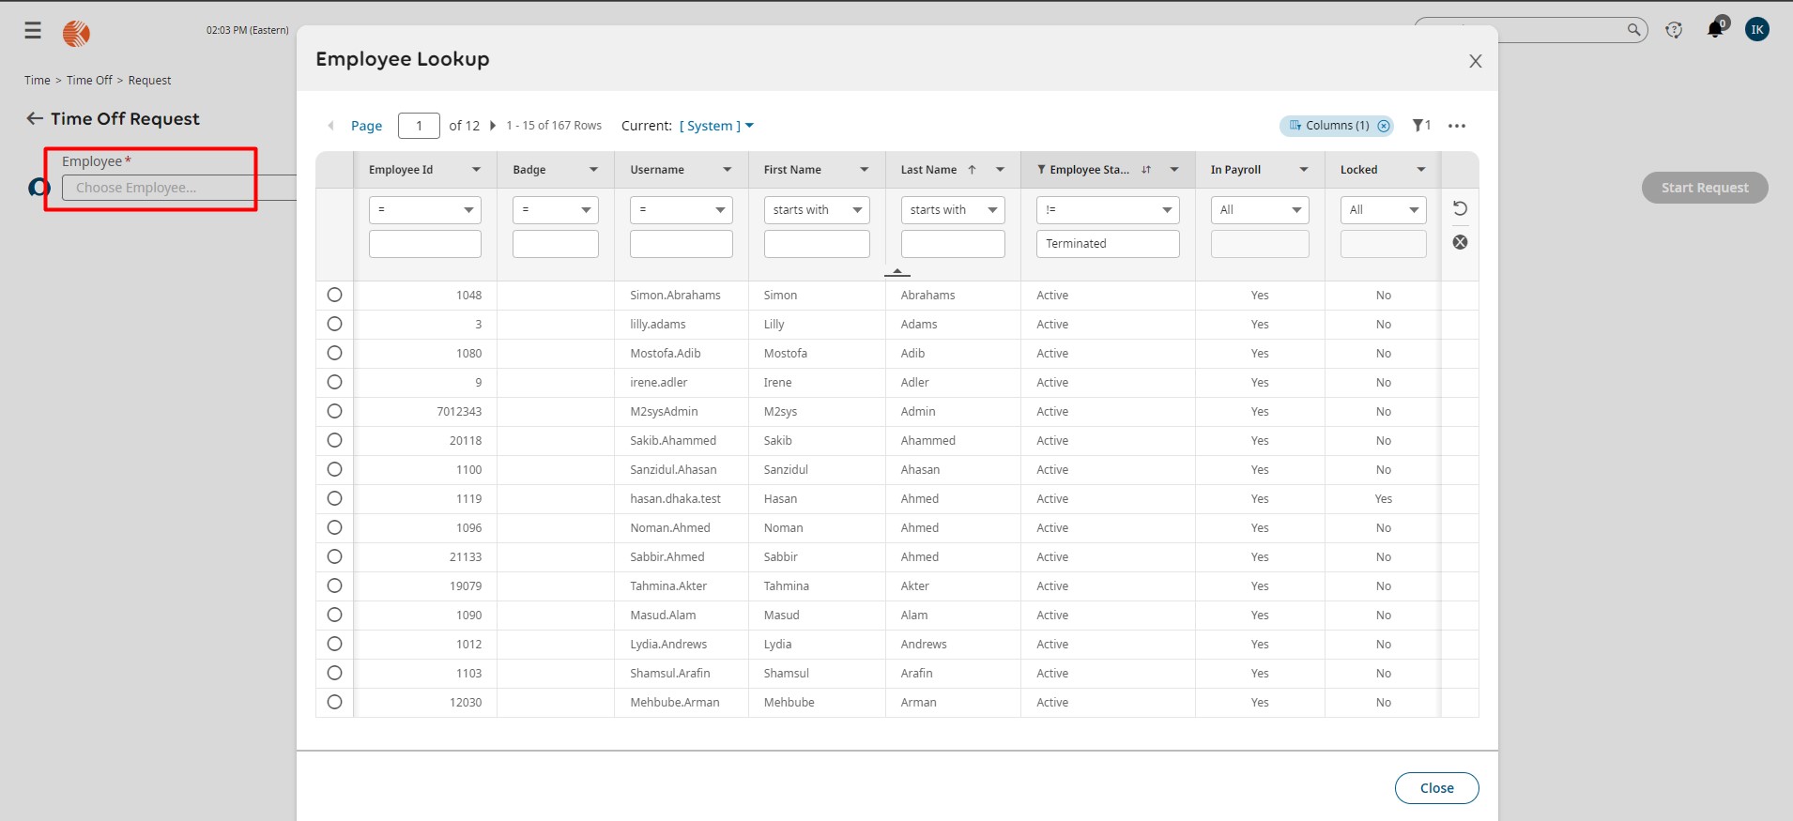Viewport: 1793px width, 821px height.
Task: Open the hamburger main menu
Action: (x=33, y=31)
